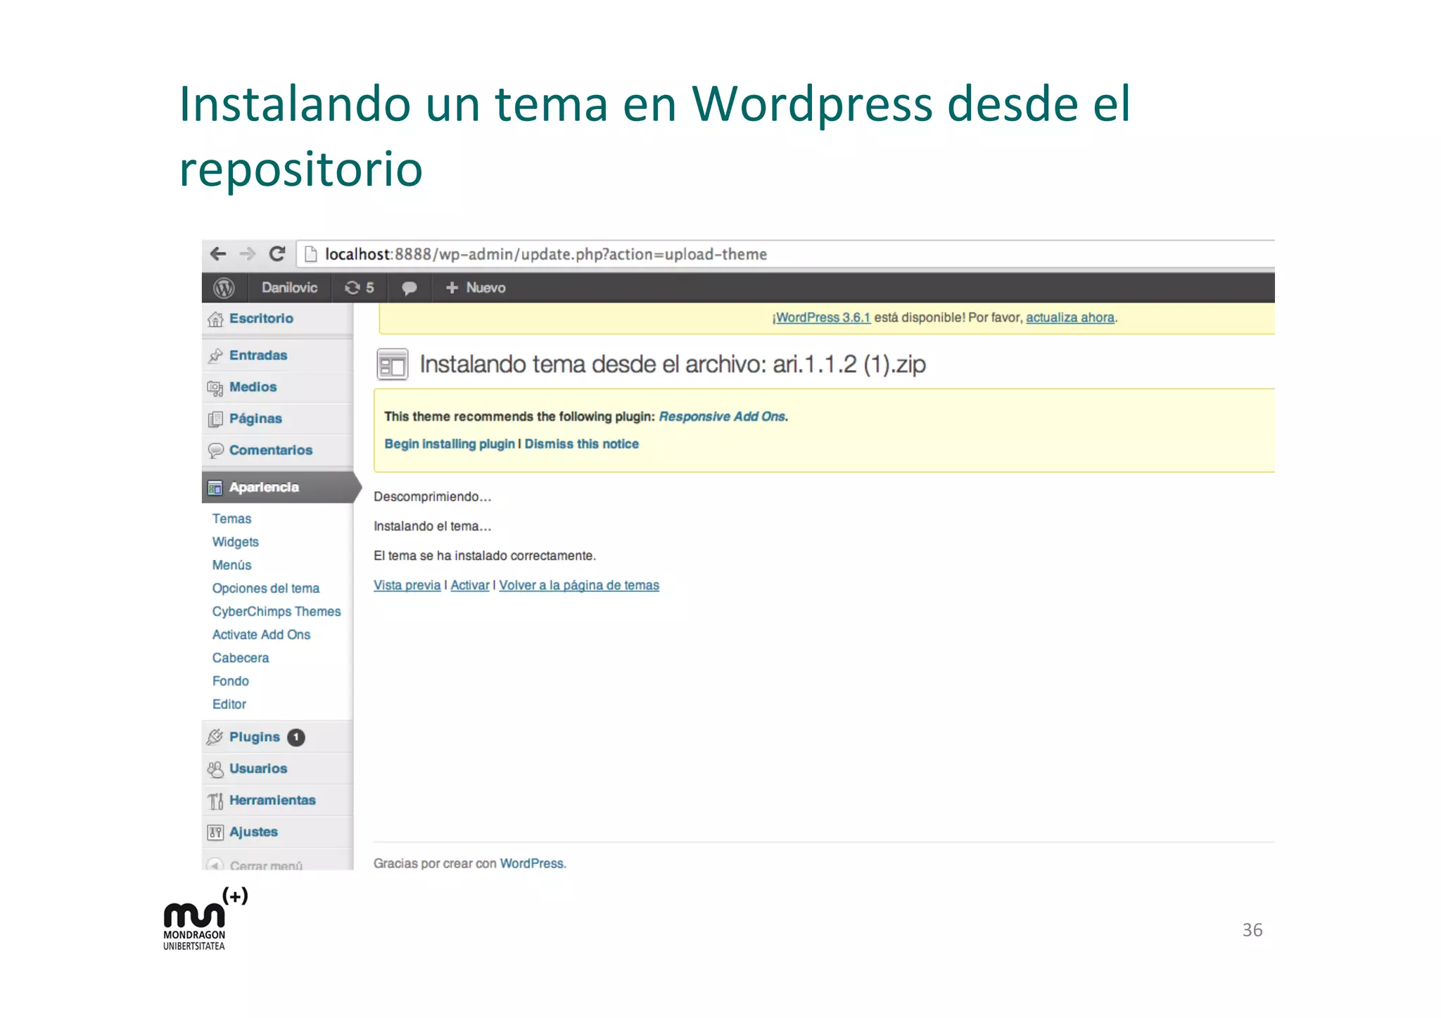Open the Widgets submenu item
This screenshot has height=1018, width=1441.
236,542
